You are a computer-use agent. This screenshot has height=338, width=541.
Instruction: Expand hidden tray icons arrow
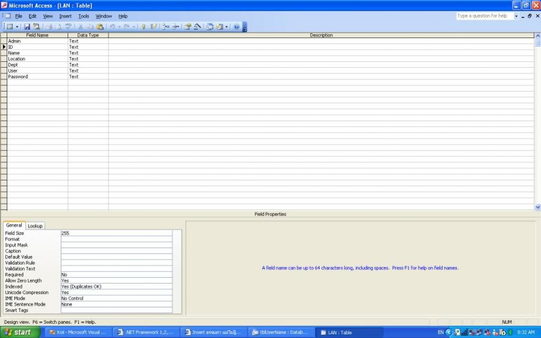tap(449, 333)
